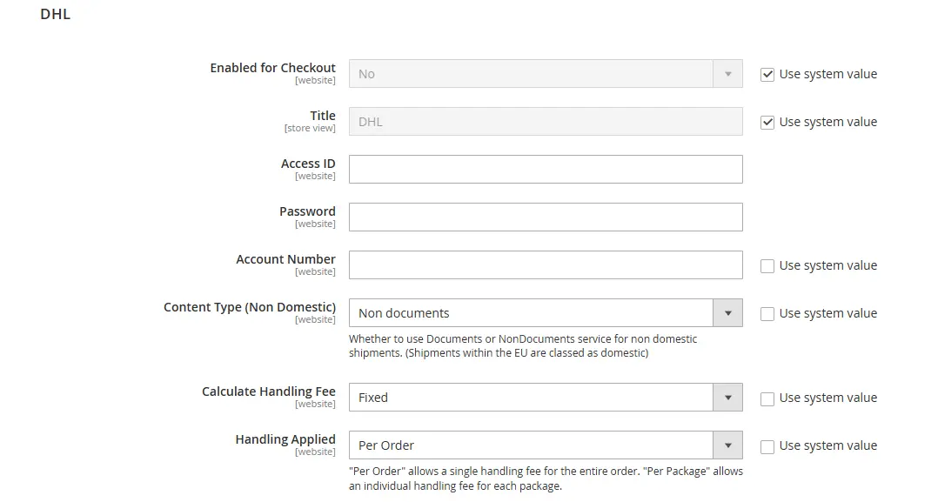938x502 pixels.
Task: Uncheck Use system value for Enabled for Checkout
Action: [x=767, y=74]
